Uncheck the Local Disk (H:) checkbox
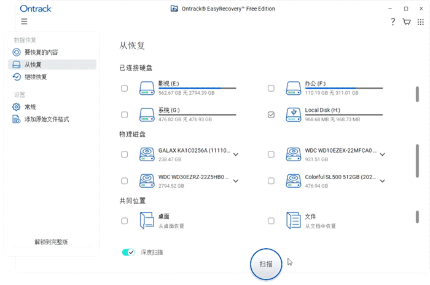The width and height of the screenshot is (430, 285). tap(271, 114)
